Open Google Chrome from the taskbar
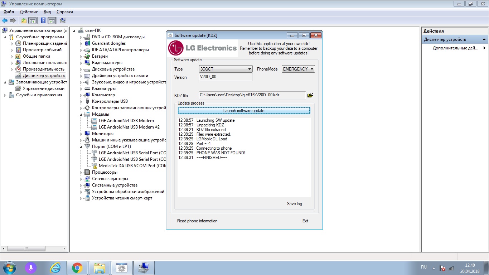This screenshot has width=489, height=275. click(x=77, y=267)
